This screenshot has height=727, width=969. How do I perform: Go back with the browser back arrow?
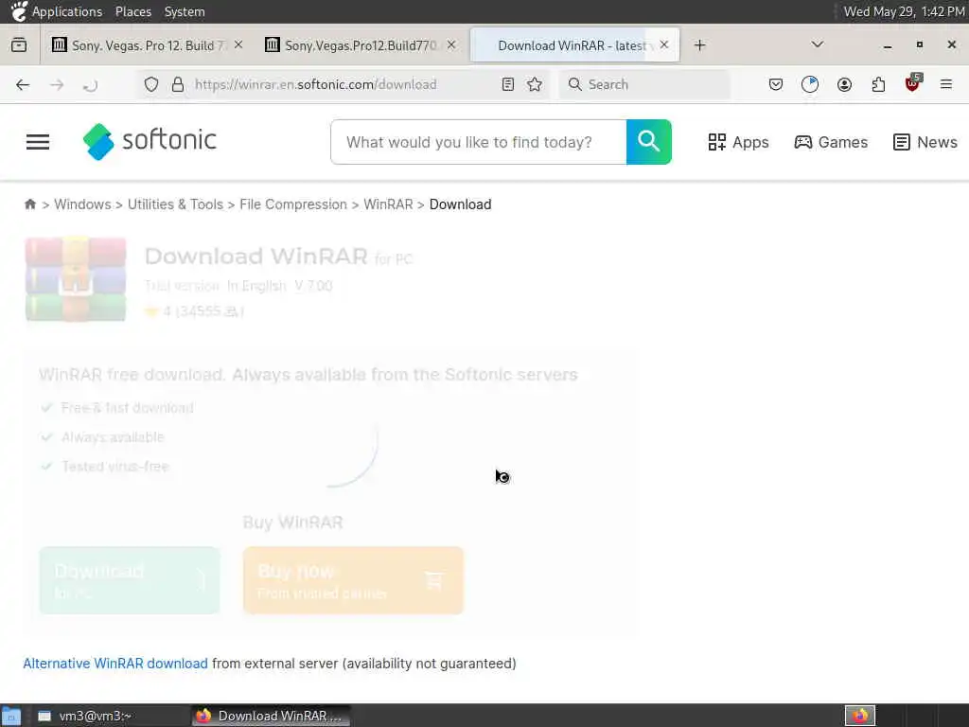pyautogui.click(x=23, y=84)
